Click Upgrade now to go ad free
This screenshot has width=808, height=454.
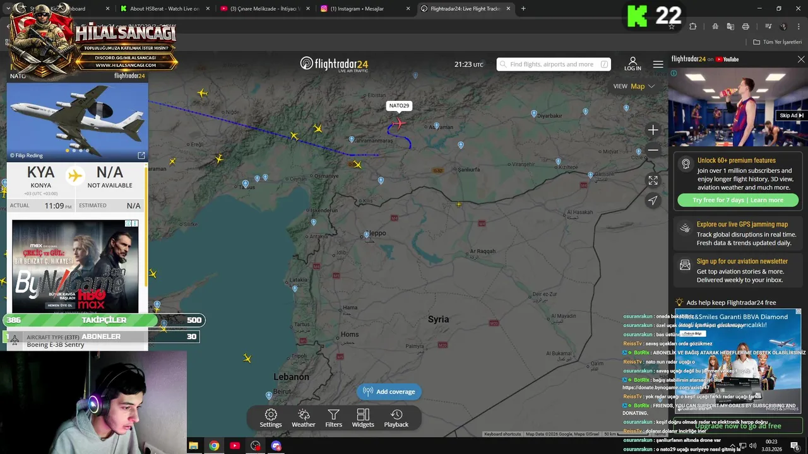[x=737, y=426]
